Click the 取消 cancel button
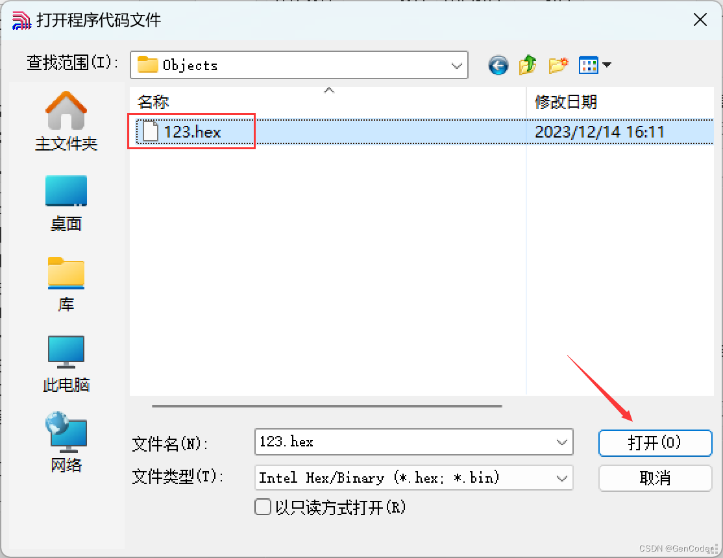723x558 pixels. click(655, 478)
